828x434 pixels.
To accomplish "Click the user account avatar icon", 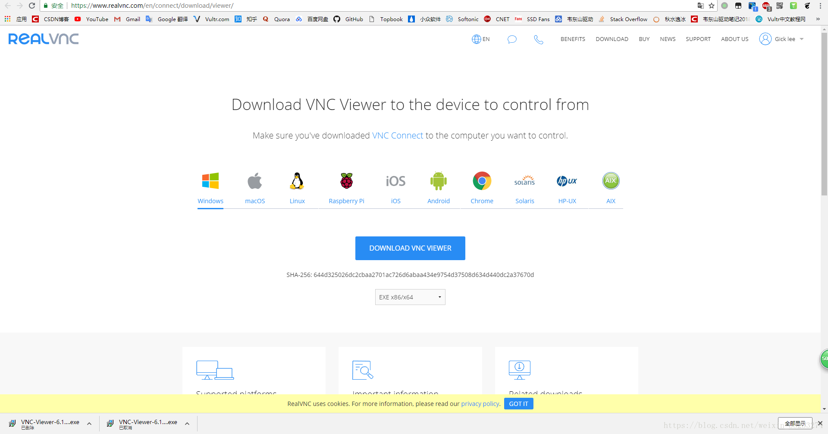I will pyautogui.click(x=765, y=39).
